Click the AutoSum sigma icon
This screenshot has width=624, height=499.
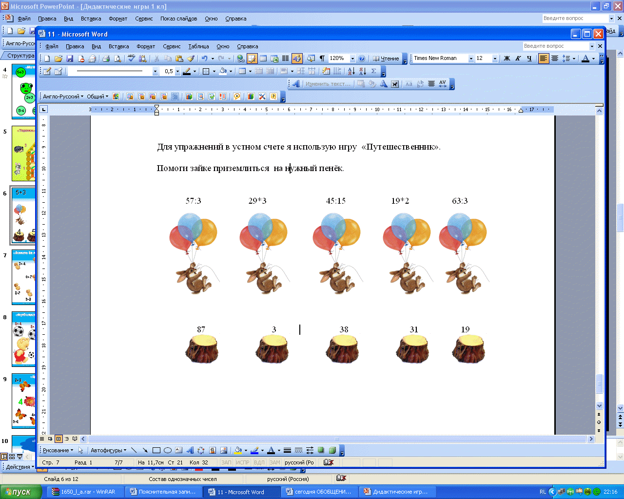click(x=373, y=71)
